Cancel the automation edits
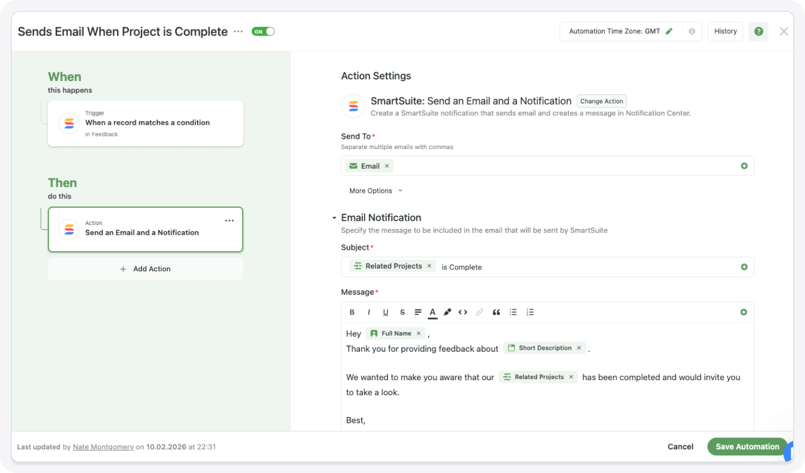This screenshot has height=473, width=805. 680,447
